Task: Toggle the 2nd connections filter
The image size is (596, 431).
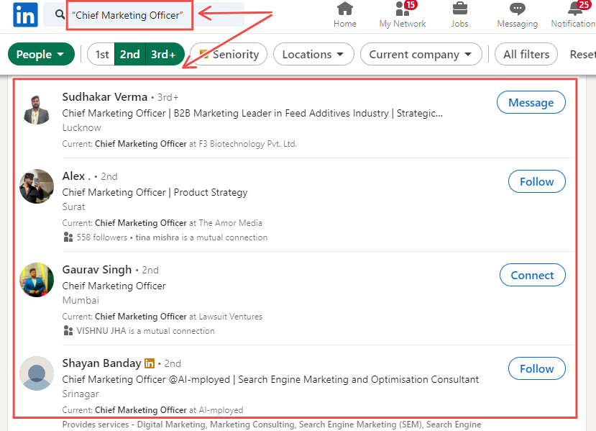Action: (x=130, y=55)
